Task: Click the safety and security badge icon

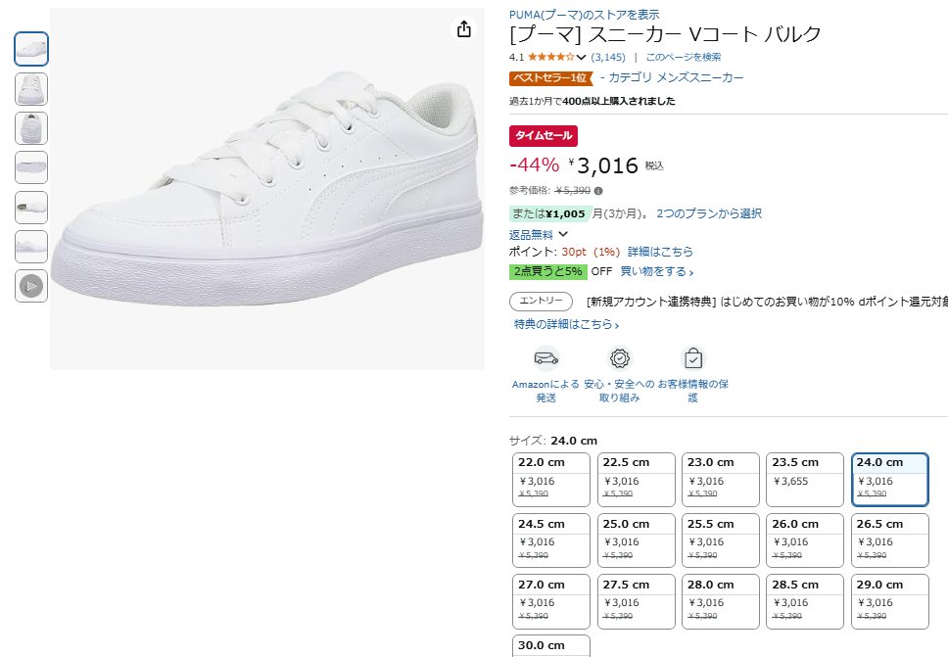Action: 619,357
